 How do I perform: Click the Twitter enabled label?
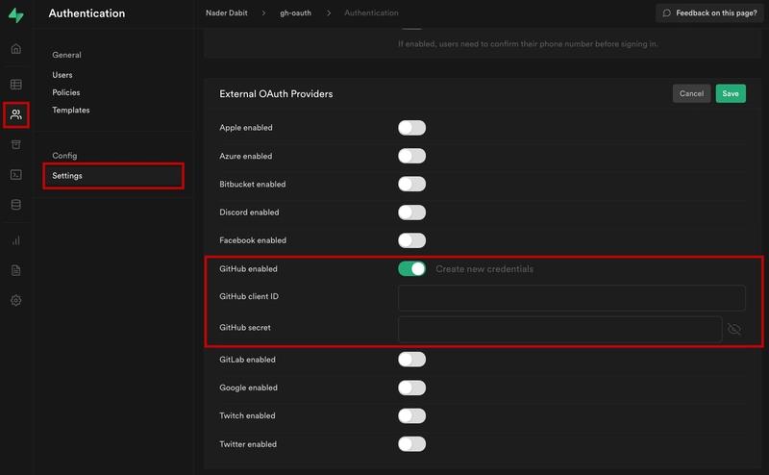click(248, 444)
